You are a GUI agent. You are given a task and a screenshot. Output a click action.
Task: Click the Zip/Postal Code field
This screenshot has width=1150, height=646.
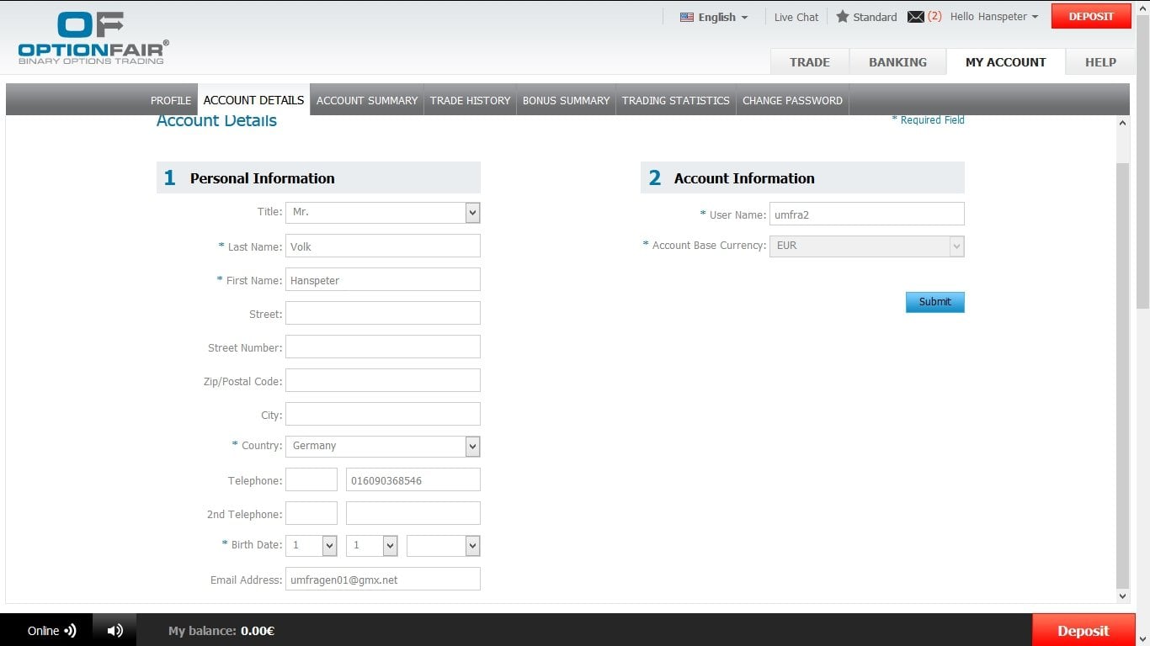[383, 380]
